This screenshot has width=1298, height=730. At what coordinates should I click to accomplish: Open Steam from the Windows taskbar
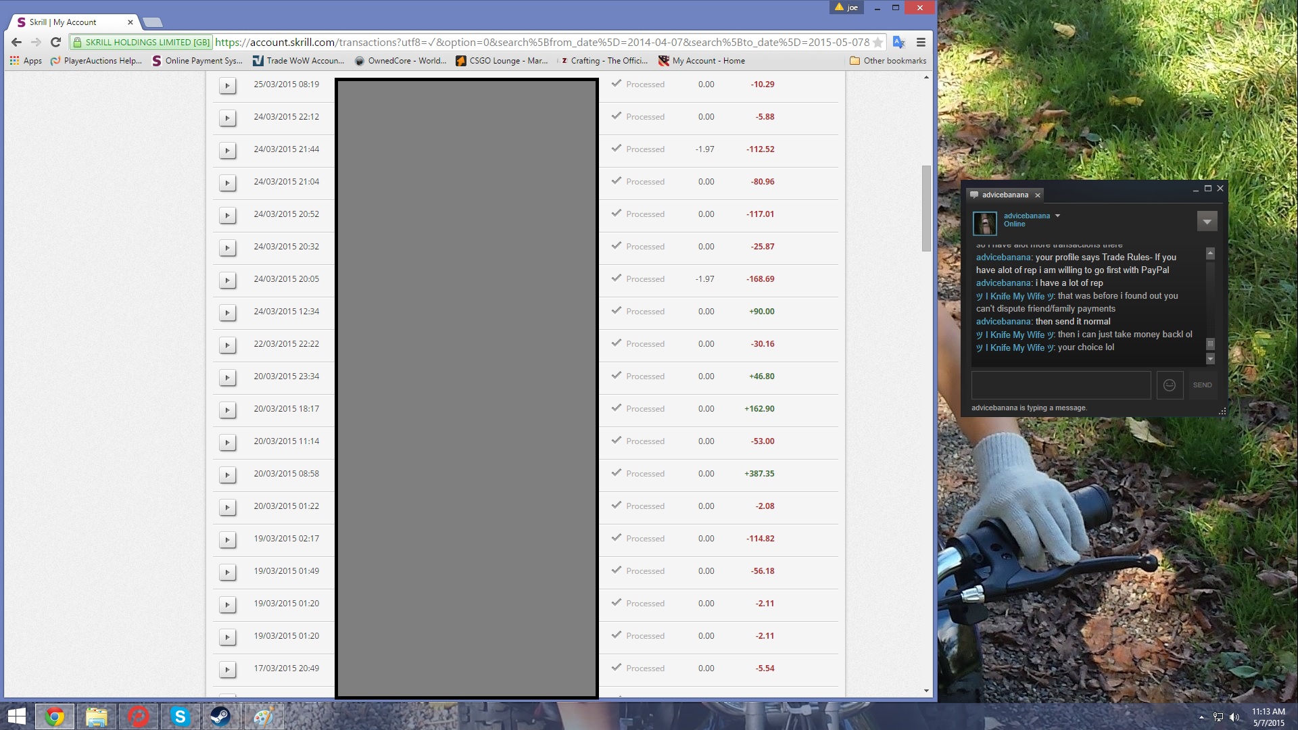(221, 716)
